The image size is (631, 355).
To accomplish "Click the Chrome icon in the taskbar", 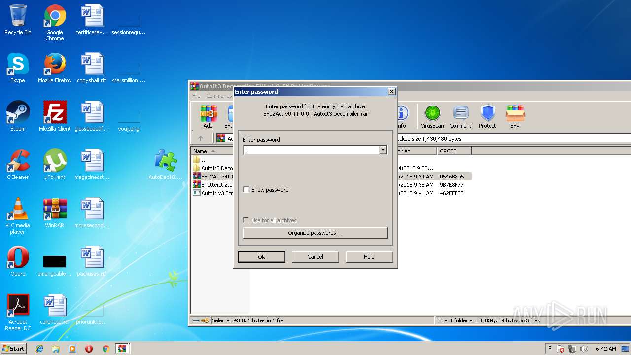I will pos(105,349).
